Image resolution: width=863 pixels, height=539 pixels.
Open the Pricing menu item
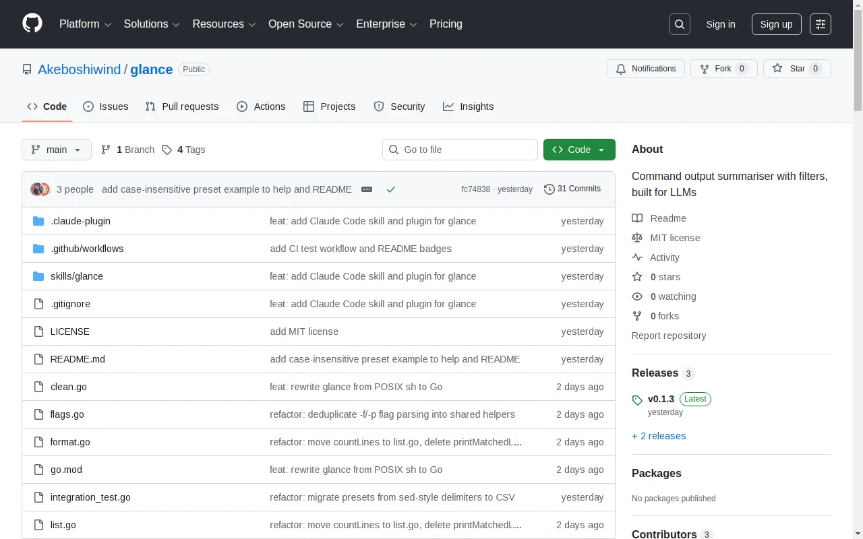coord(446,24)
